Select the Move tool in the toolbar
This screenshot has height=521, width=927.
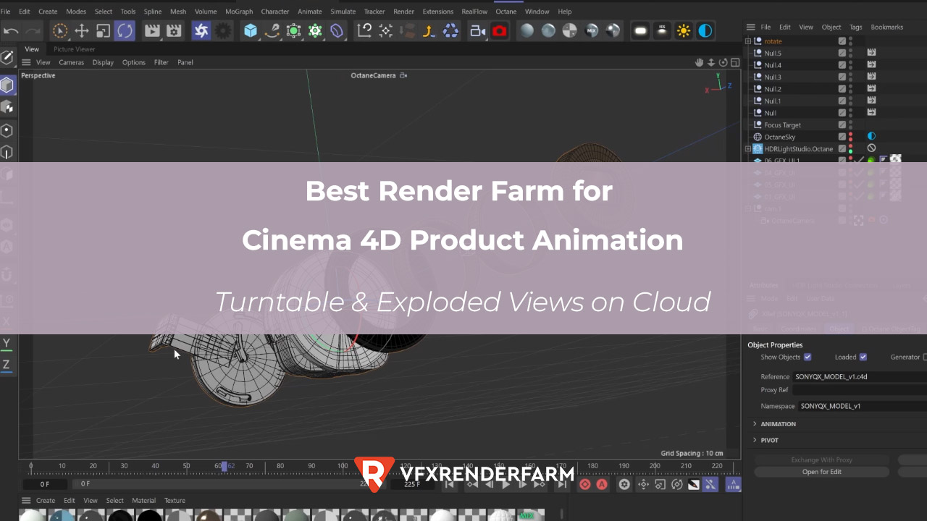(x=81, y=30)
